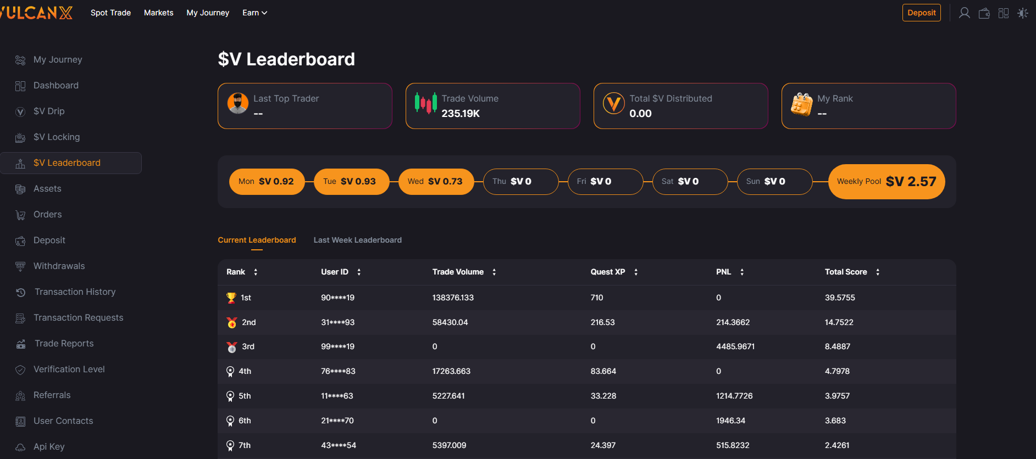Screen dimensions: 1036x459
Task: Open Spot Trade from top navigation
Action: [x=110, y=13]
